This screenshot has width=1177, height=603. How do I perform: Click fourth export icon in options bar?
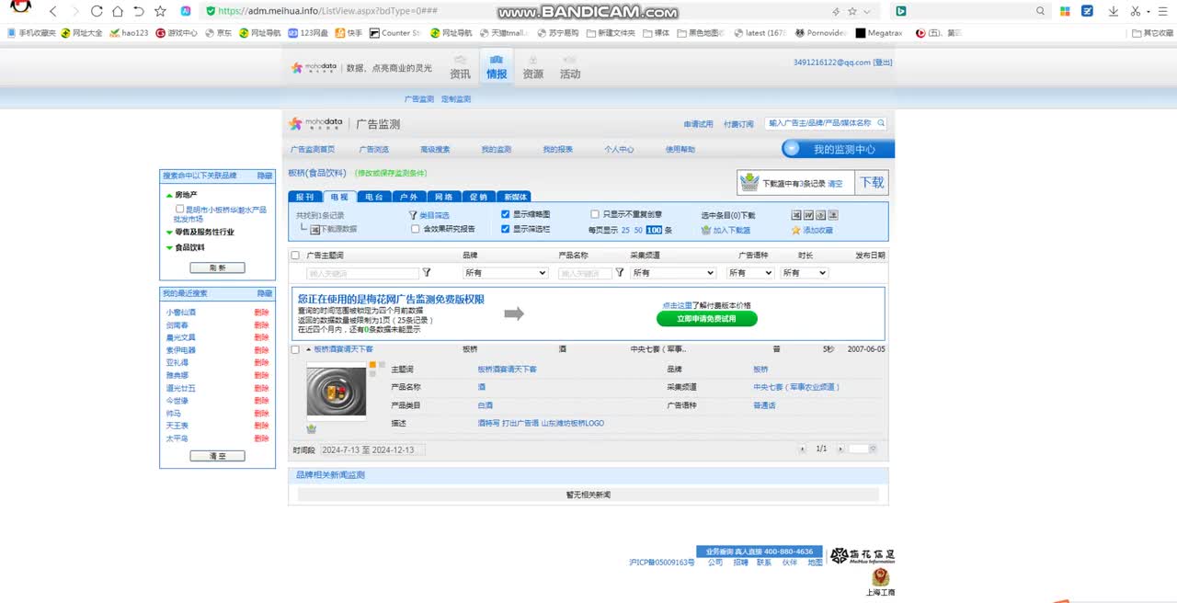[x=832, y=215]
